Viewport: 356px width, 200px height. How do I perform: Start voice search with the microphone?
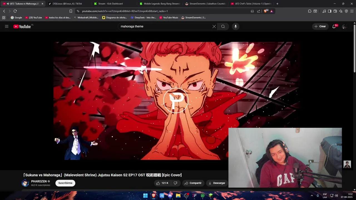click(x=236, y=26)
